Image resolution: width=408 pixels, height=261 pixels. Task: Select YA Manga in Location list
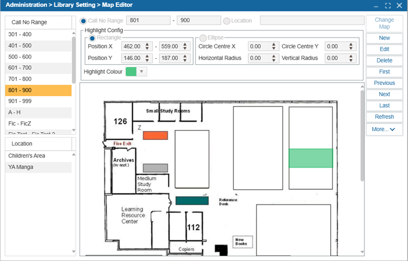click(x=38, y=167)
